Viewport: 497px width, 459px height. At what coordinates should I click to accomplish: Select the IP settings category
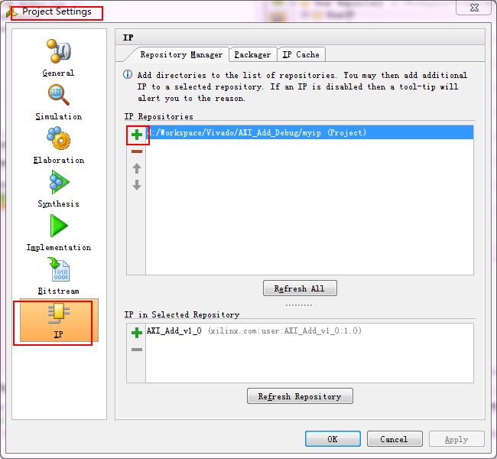[59, 321]
